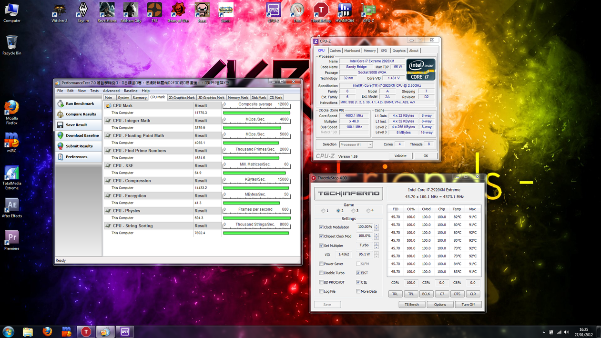Open the Caches tab in CPU-Z
This screenshot has width=601, height=338.
coord(335,51)
